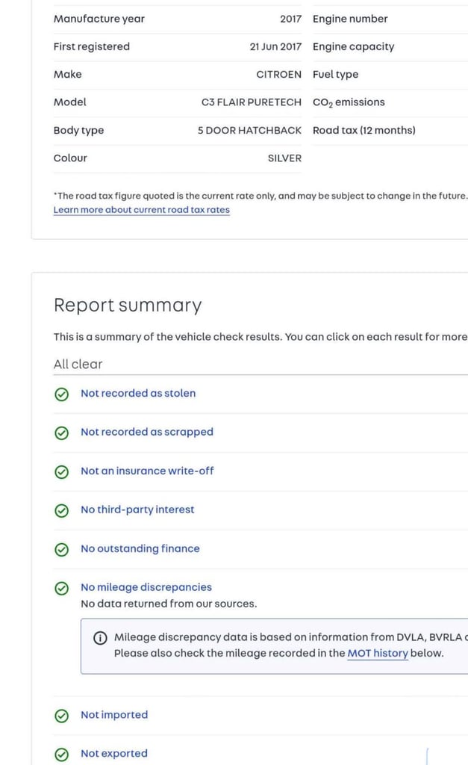Click the Engine number label

tap(350, 19)
